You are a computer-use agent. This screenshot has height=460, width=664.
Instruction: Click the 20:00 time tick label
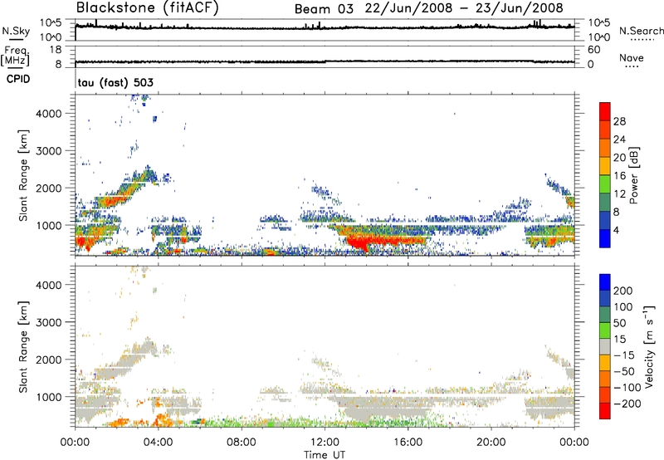click(x=491, y=443)
